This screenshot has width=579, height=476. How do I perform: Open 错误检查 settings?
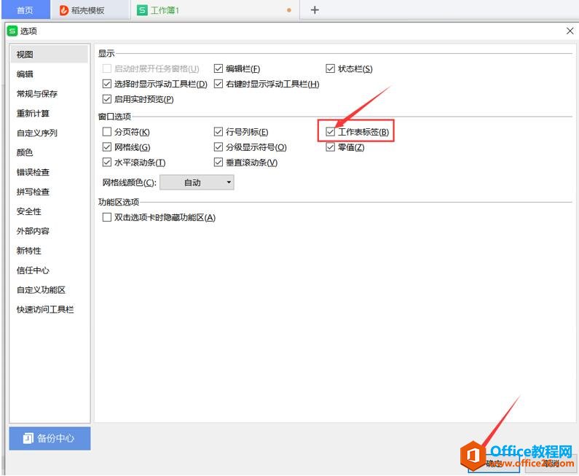[49, 172]
